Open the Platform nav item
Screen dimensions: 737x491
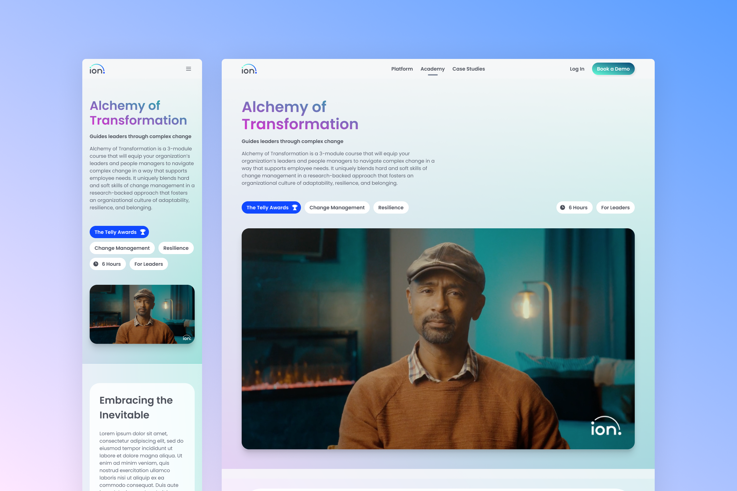point(402,69)
